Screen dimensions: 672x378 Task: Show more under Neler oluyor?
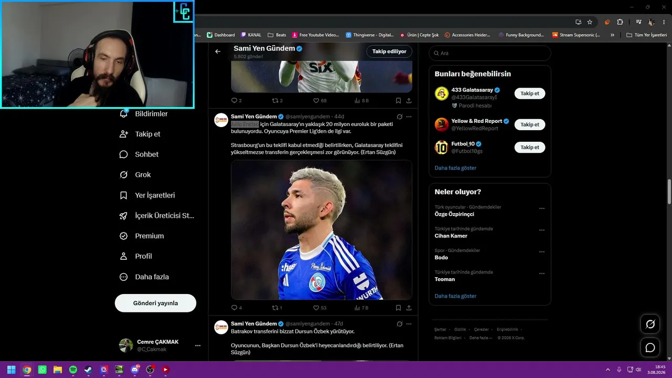(456, 296)
